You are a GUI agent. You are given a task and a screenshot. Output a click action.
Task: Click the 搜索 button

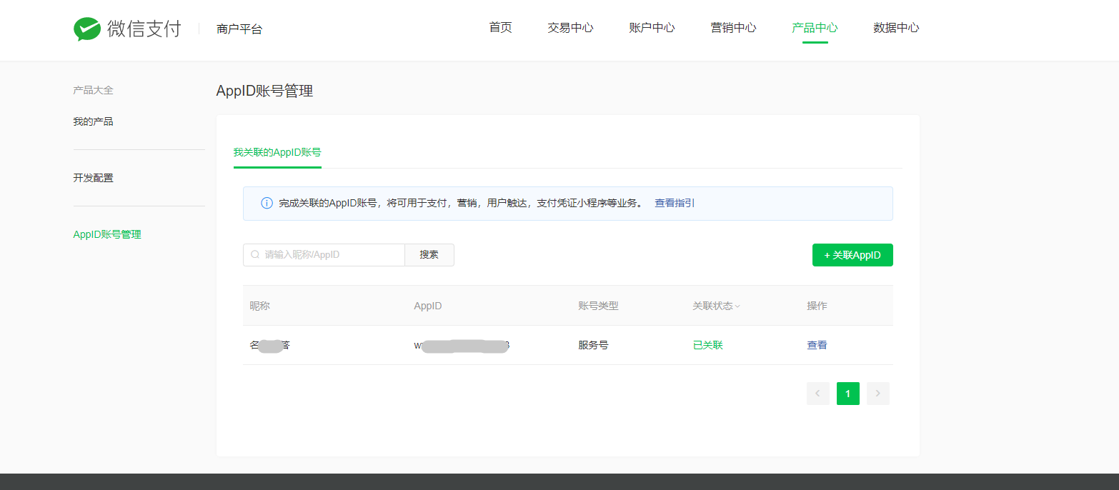click(x=429, y=255)
